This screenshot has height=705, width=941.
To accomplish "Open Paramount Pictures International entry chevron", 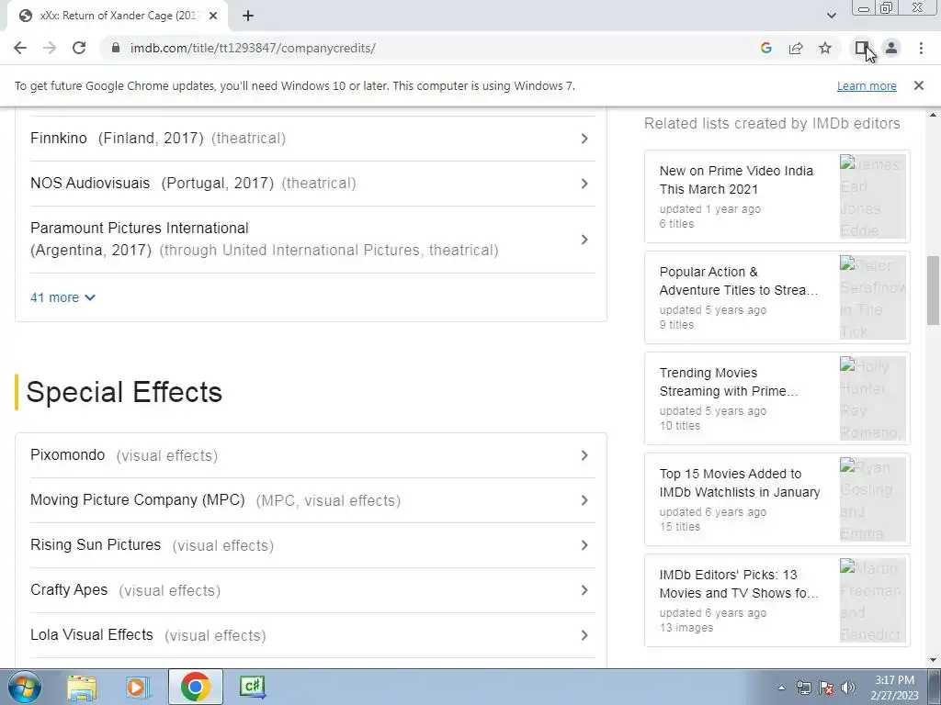I will point(584,240).
